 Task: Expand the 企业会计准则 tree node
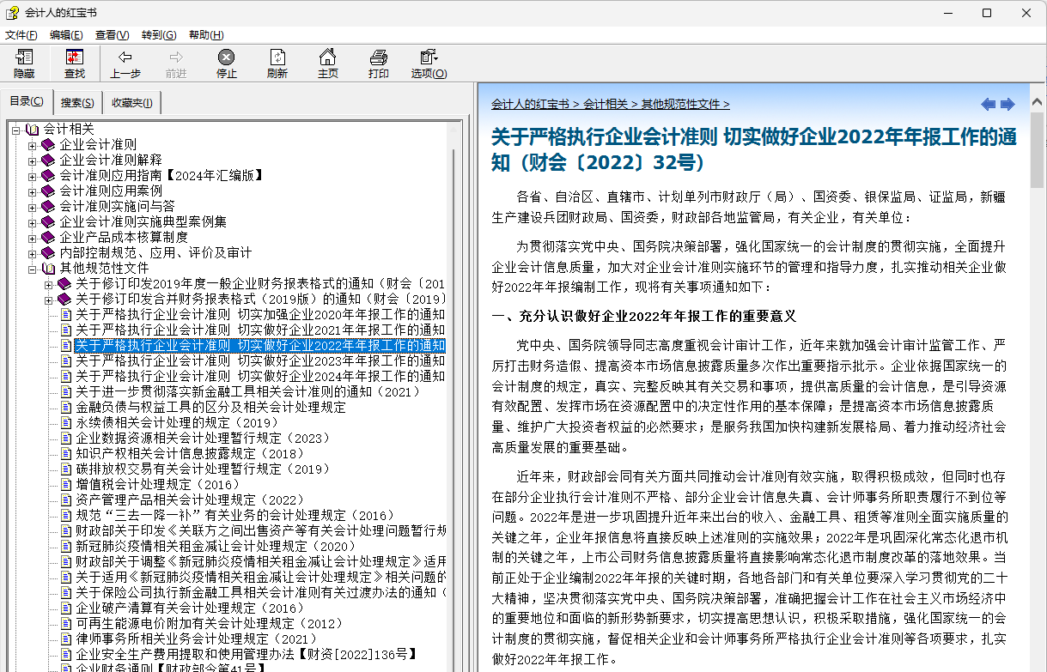tap(33, 144)
